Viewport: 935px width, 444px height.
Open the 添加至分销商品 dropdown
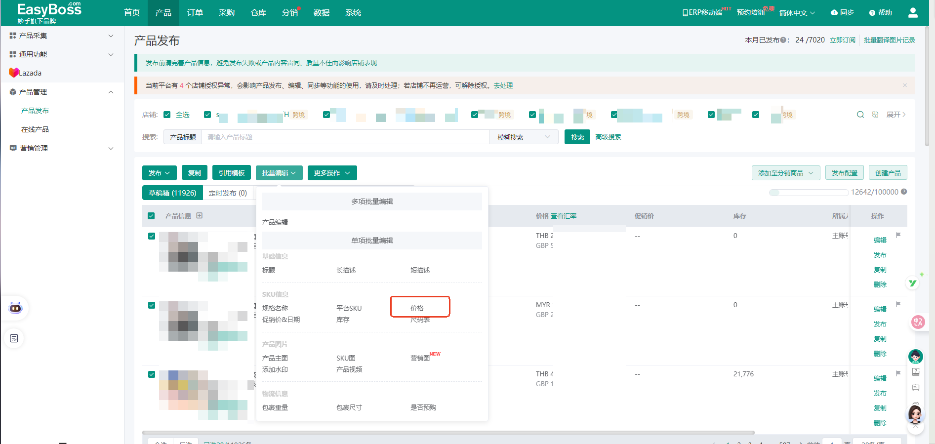tap(785, 173)
